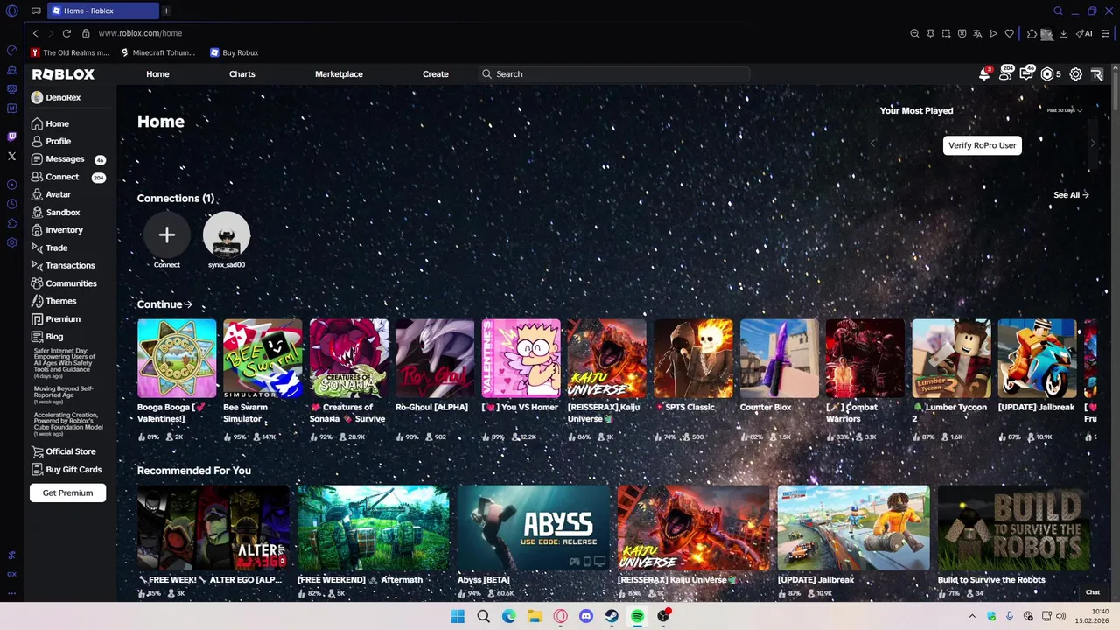Open the browser downloads icon
The image size is (1120, 630).
point(1064,33)
